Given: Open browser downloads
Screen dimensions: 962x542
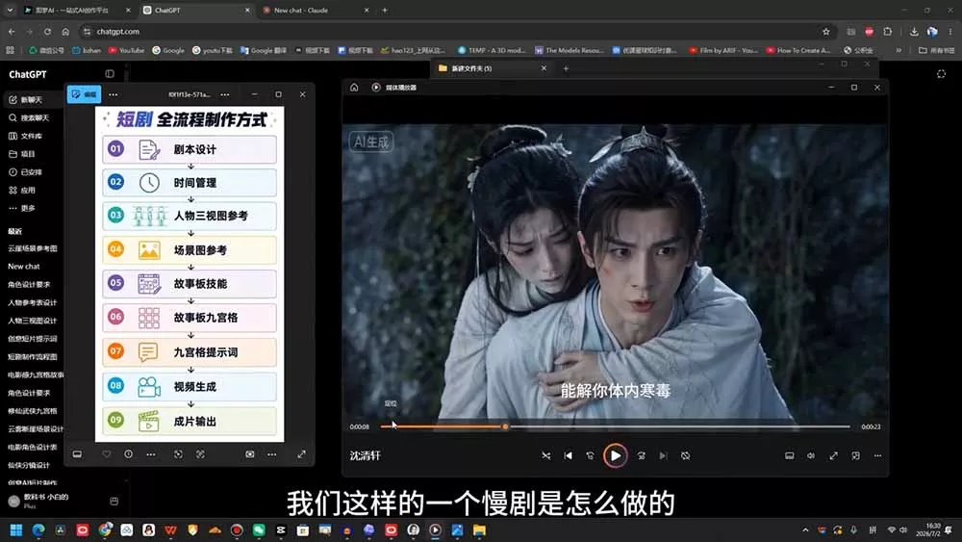Looking at the screenshot, I should (x=914, y=32).
